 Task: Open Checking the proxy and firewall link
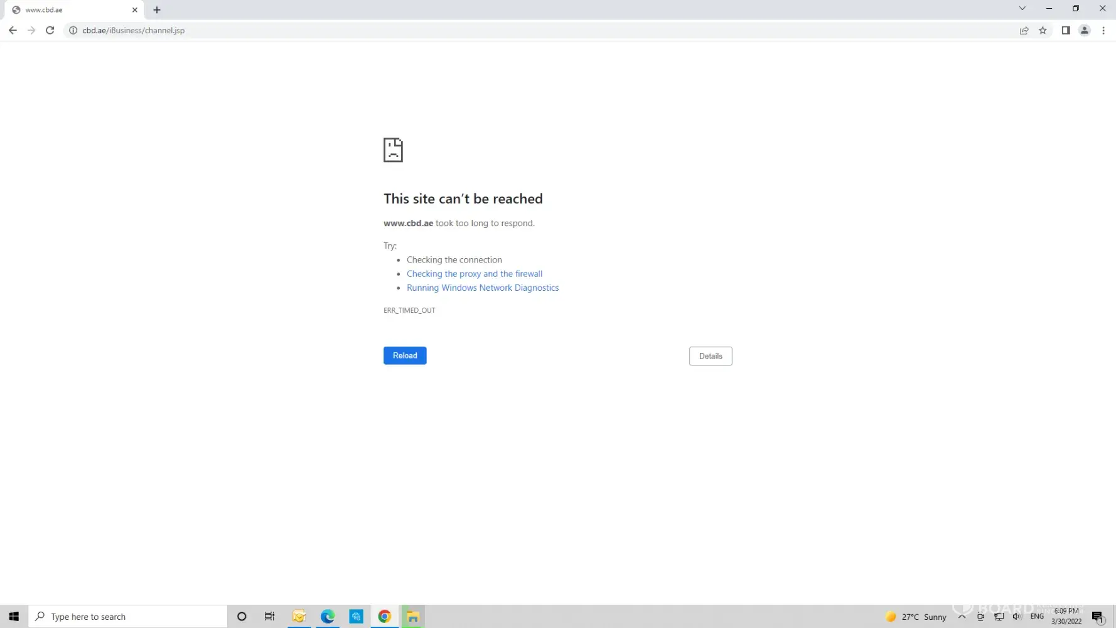[x=474, y=274]
